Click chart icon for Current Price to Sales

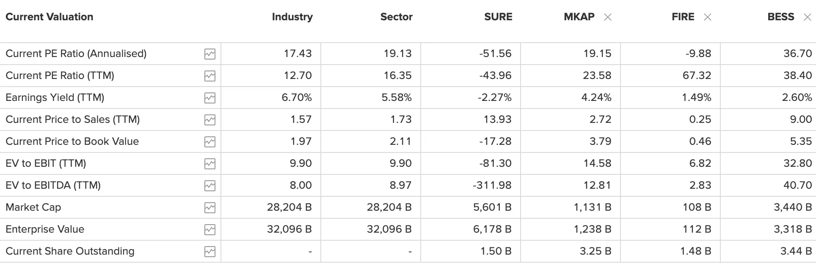(x=210, y=120)
